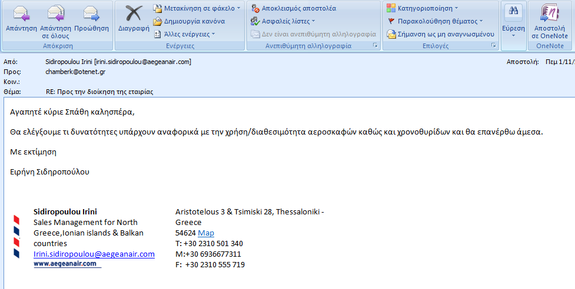Screen dimensions: 575x289
Task: Expand Ασφαλείς λίστες dropdown arrow
Action: [x=314, y=21]
